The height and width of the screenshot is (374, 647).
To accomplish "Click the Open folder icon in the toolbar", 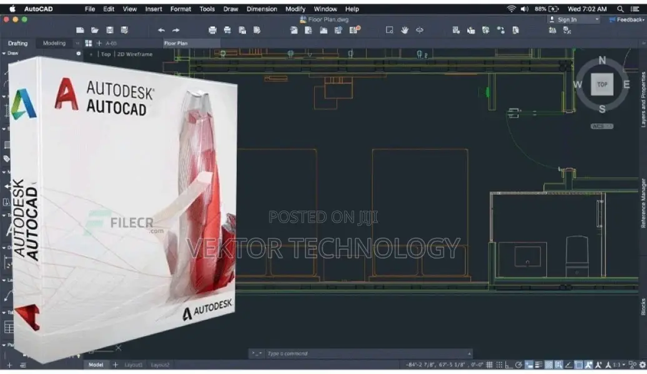I will coord(95,30).
